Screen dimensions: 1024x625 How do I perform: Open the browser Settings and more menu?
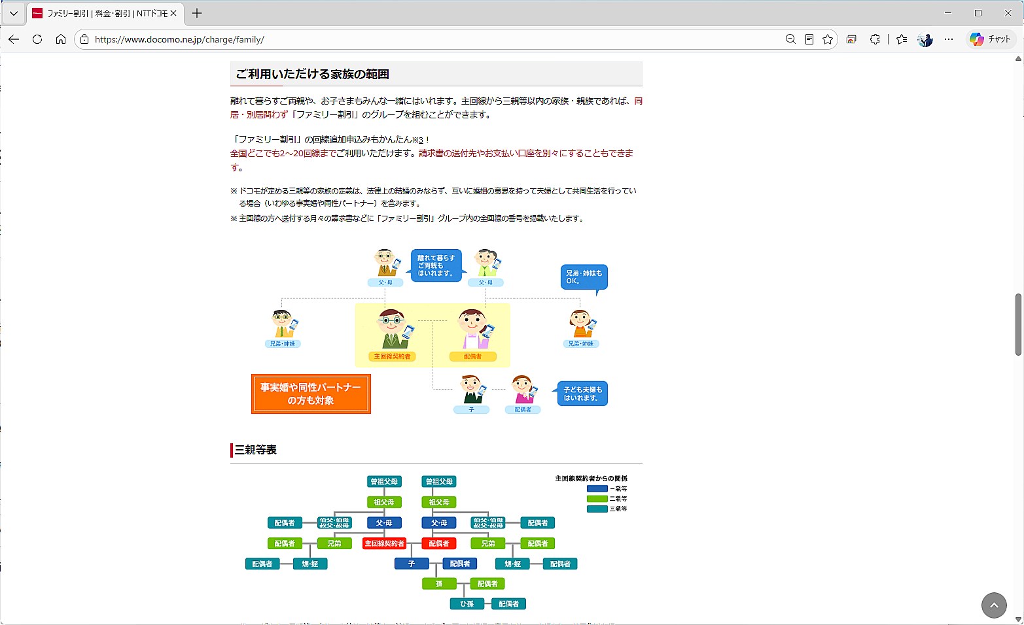coord(949,39)
